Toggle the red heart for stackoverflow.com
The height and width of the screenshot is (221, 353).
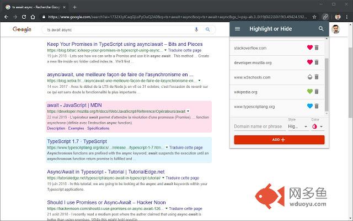[x=310, y=48]
